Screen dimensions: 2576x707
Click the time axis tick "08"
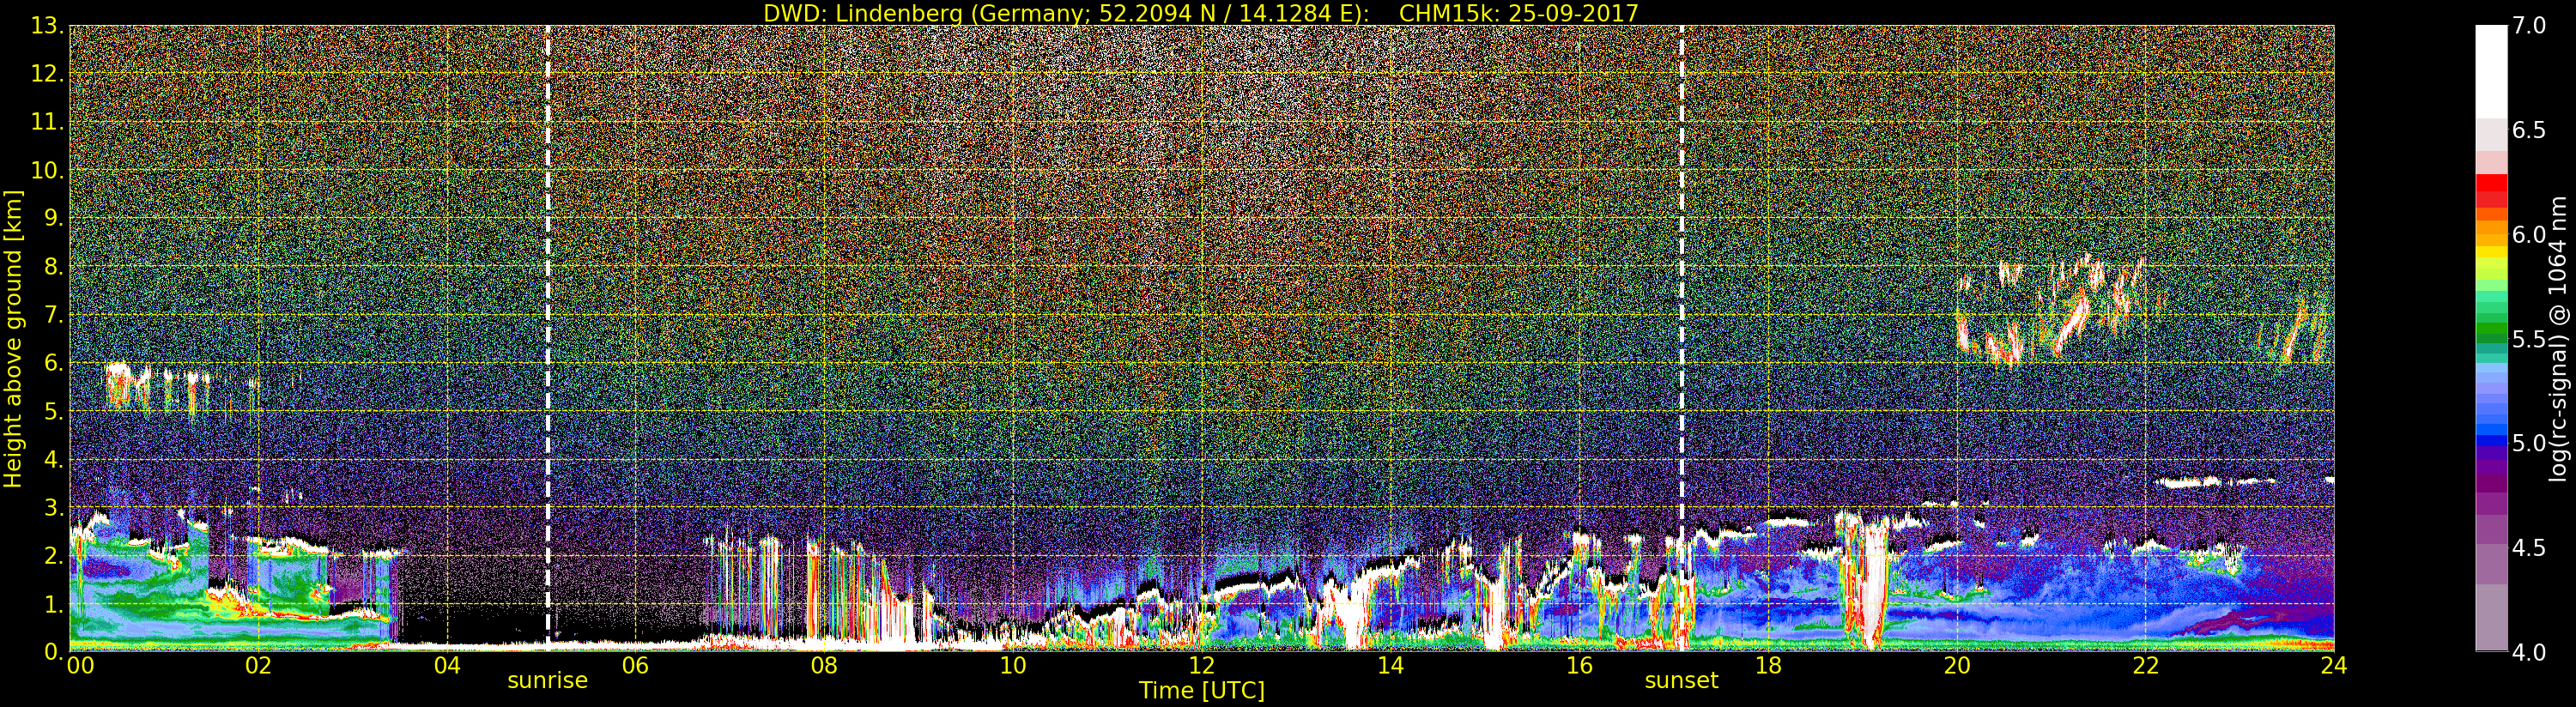pos(824,666)
